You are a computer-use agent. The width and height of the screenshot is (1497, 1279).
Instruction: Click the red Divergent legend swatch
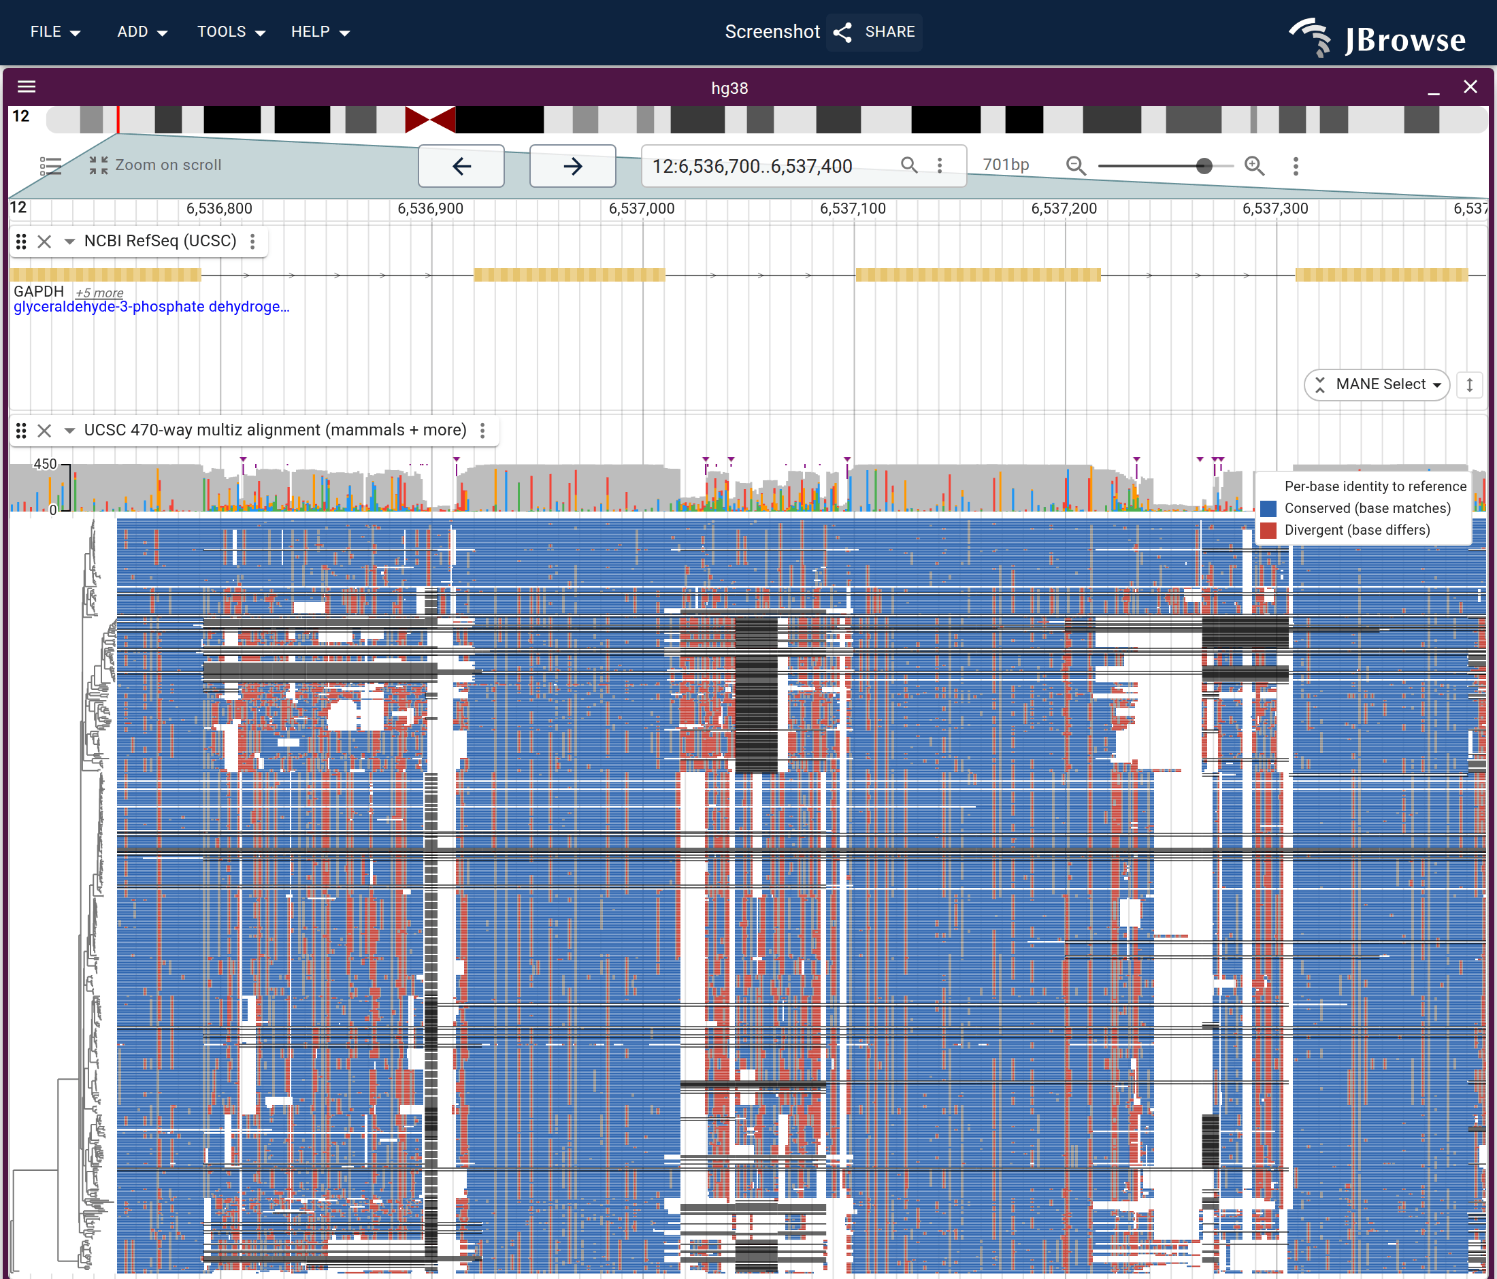(x=1268, y=530)
